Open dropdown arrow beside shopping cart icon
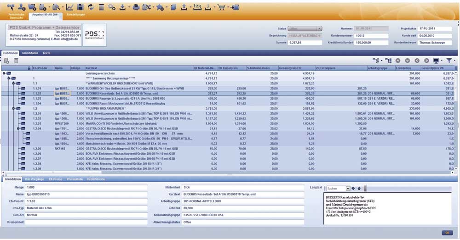The height and width of the screenshot is (240, 460). pyautogui.click(x=227, y=7)
